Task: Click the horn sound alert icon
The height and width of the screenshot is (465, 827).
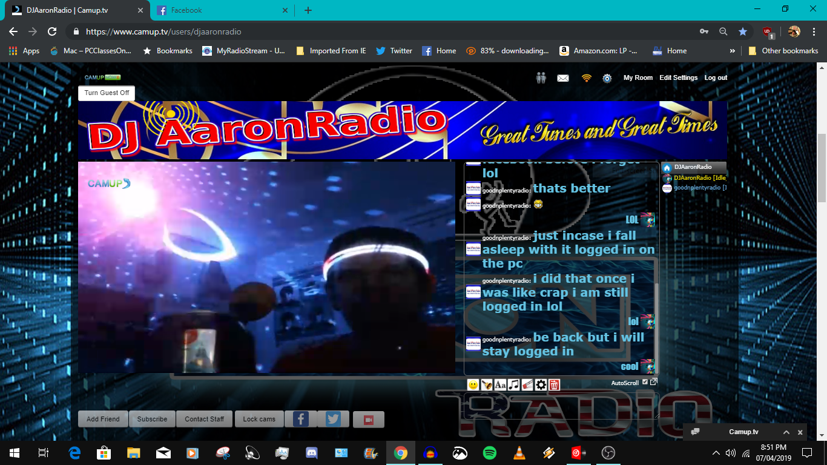Action: pyautogui.click(x=487, y=384)
